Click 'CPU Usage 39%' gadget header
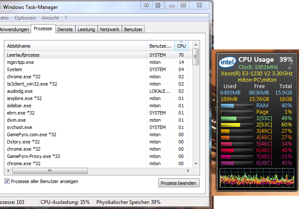 [x=265, y=60]
